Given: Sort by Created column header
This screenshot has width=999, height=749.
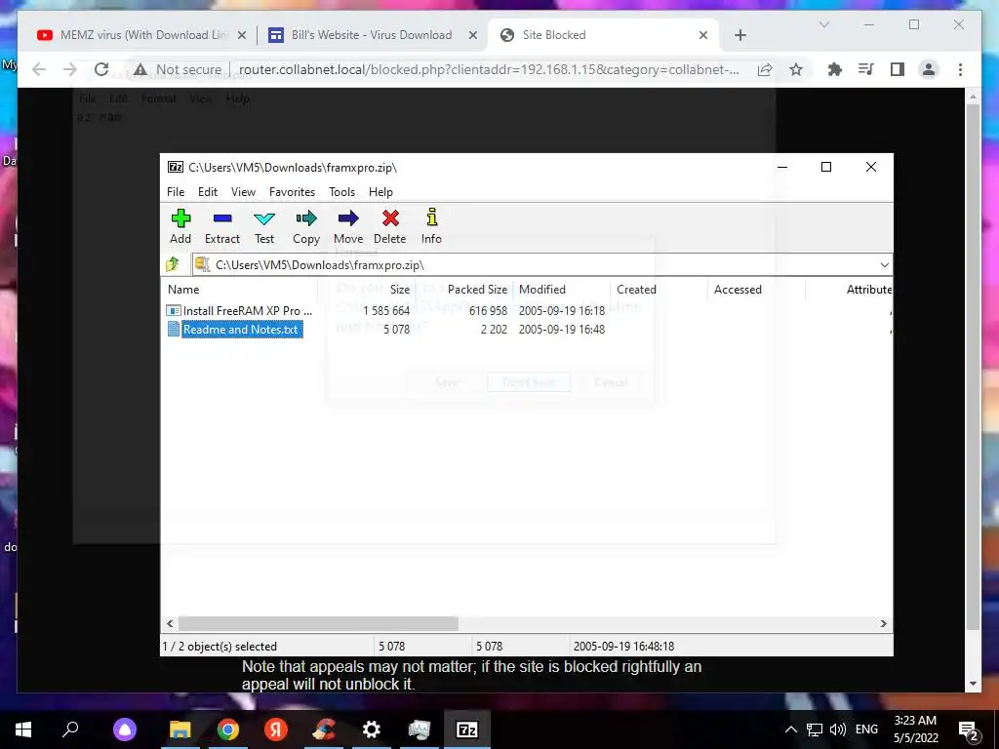Looking at the screenshot, I should [659, 289].
